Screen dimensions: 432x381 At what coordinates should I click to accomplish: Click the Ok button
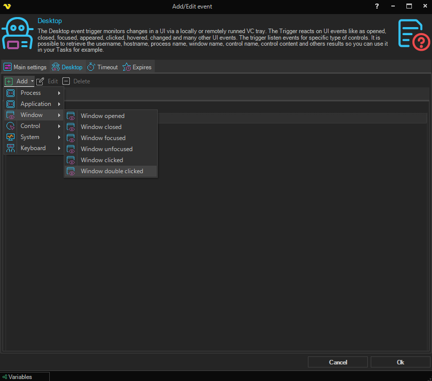(400, 362)
